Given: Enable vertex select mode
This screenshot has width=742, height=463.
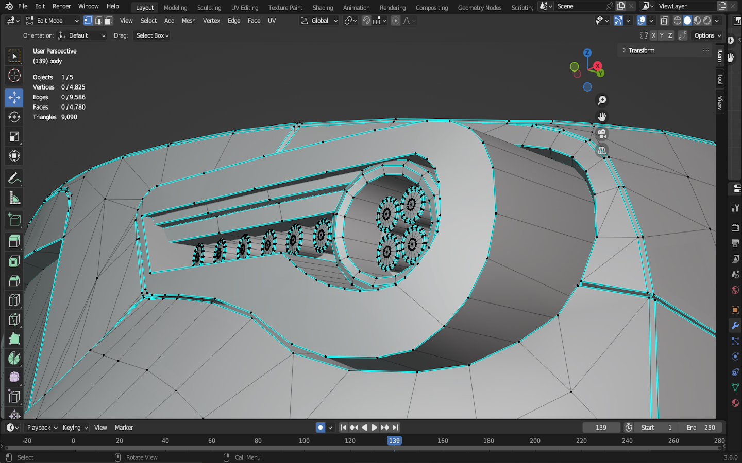Looking at the screenshot, I should [88, 21].
